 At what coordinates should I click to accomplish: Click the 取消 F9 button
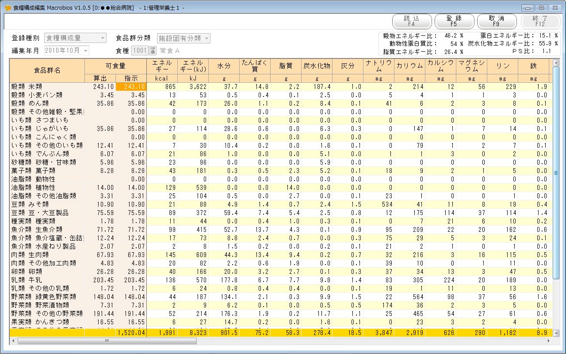[x=497, y=21]
